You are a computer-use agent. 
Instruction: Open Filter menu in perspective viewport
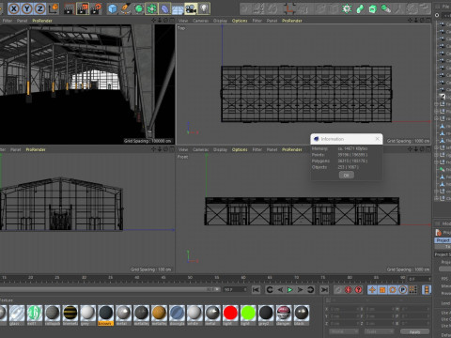(8, 21)
